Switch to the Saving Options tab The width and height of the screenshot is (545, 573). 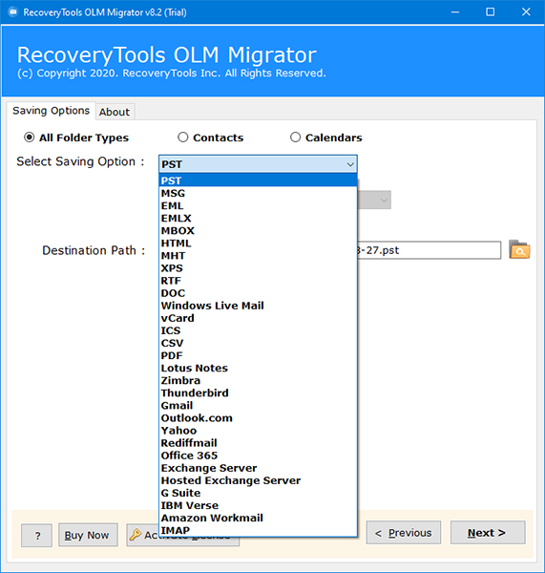(52, 111)
